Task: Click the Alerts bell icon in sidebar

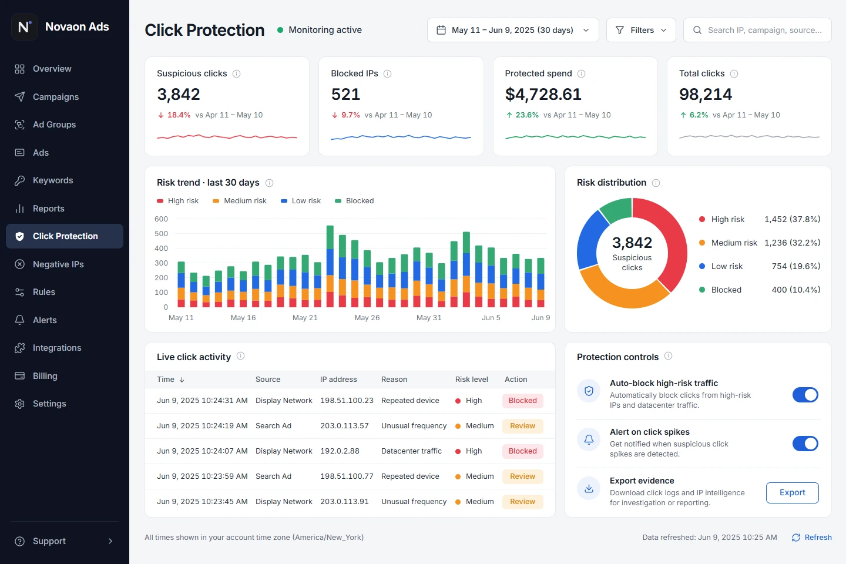Action: [x=19, y=320]
